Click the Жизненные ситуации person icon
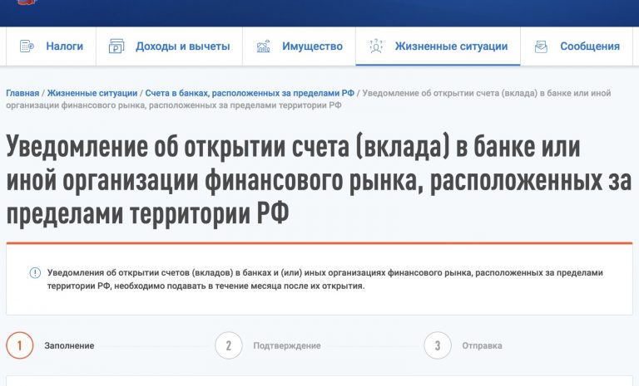The height and width of the screenshot is (386, 639). tap(376, 46)
